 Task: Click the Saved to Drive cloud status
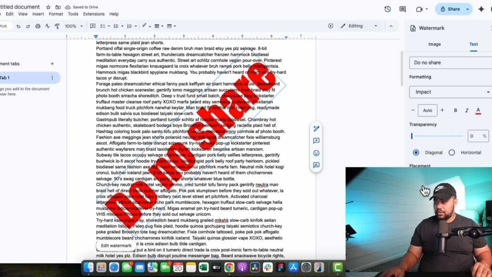pyautogui.click(x=82, y=7)
